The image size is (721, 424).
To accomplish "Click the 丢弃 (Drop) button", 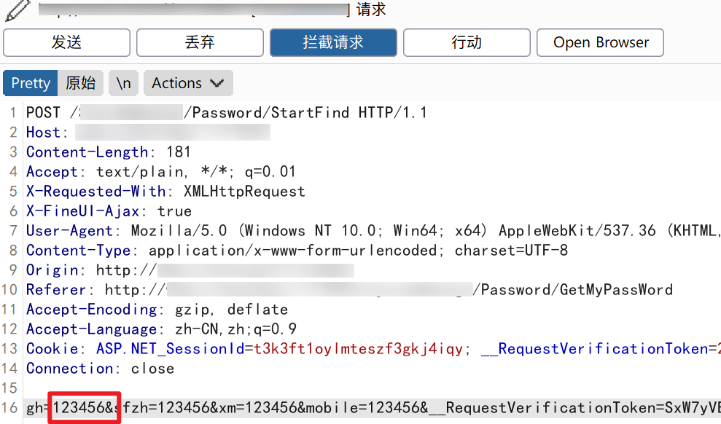I will [200, 43].
